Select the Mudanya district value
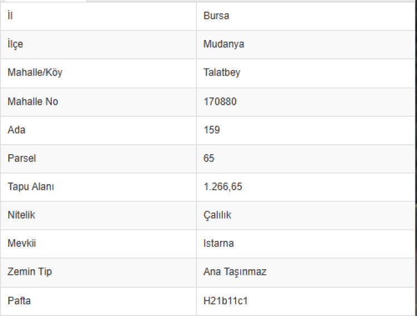The width and height of the screenshot is (417, 316). (x=224, y=44)
